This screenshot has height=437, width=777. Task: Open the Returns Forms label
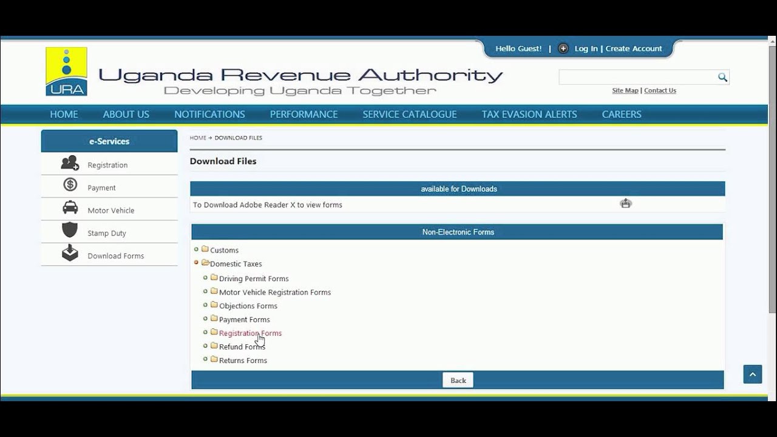tap(243, 361)
